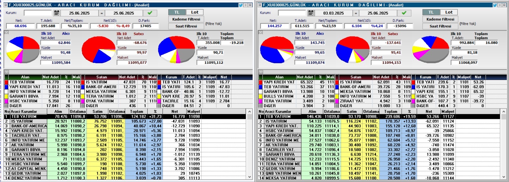Collapse the pie chart panel in the 03.03.2025-start window
The image size is (509, 182).
(x=261, y=32)
